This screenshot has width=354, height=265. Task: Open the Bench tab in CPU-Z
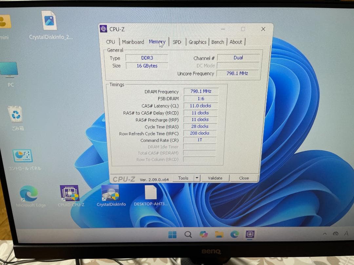218,42
